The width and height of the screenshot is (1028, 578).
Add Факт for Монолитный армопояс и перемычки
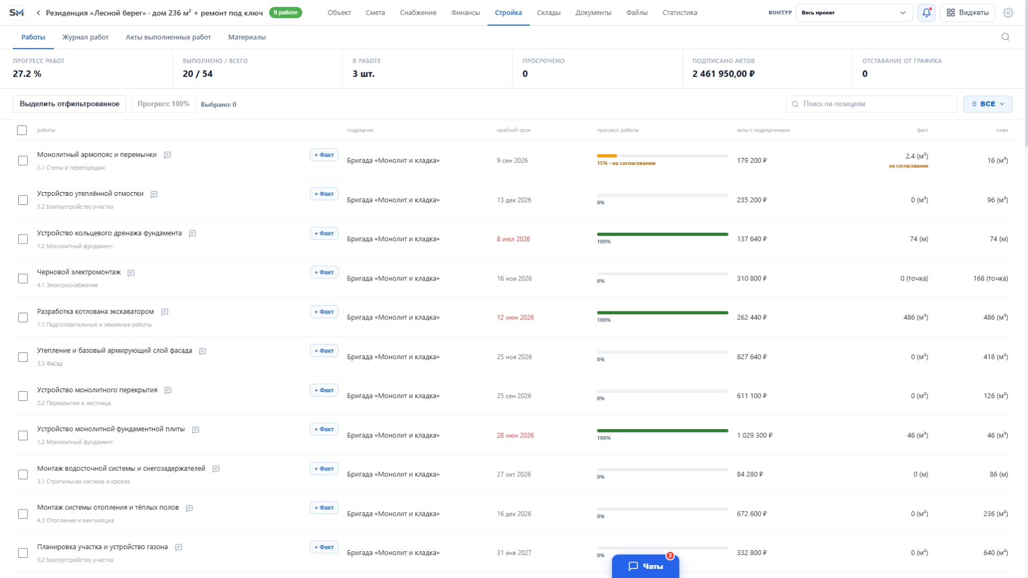pos(324,155)
